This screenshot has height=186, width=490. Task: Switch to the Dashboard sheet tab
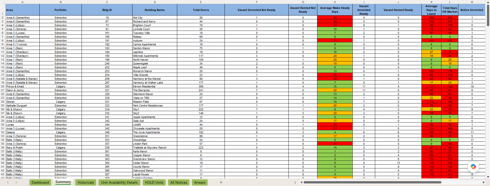pos(40,182)
